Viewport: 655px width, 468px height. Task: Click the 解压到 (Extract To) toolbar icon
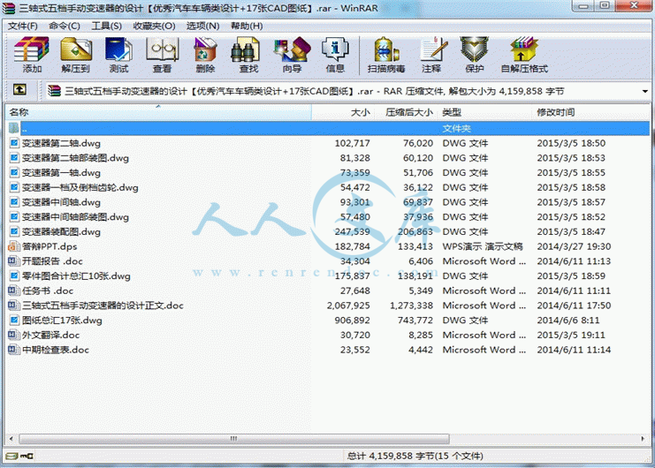pyautogui.click(x=76, y=49)
